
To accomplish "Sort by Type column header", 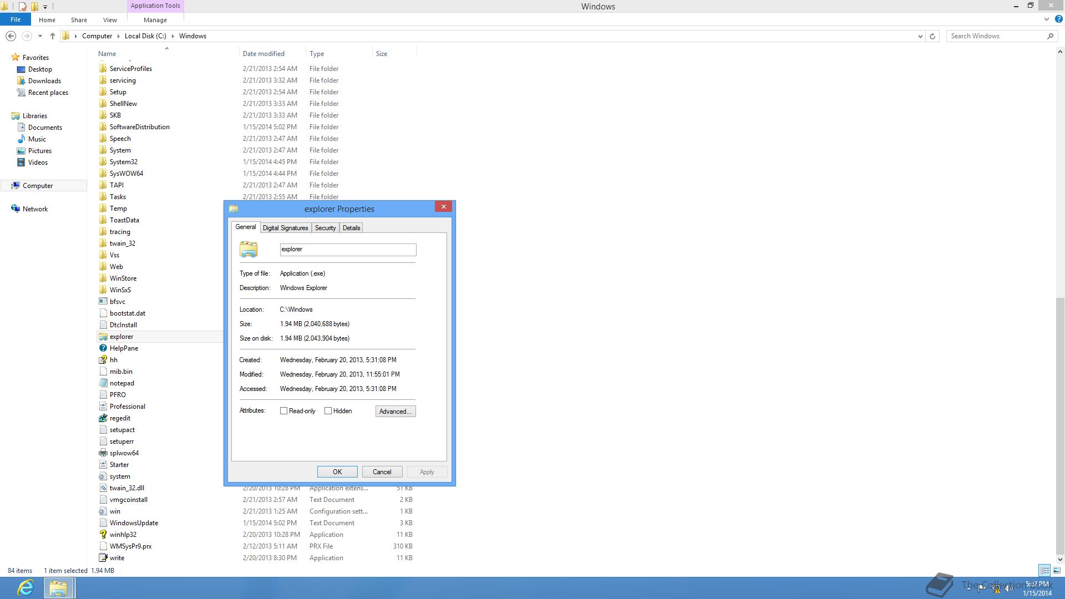I will pos(317,54).
